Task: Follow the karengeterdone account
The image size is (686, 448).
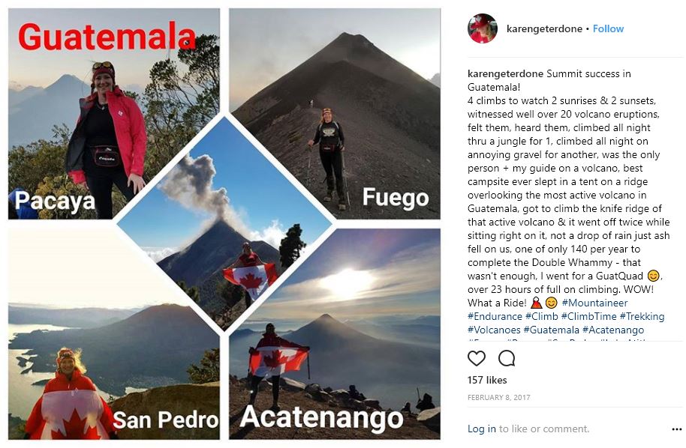Action: tap(608, 28)
